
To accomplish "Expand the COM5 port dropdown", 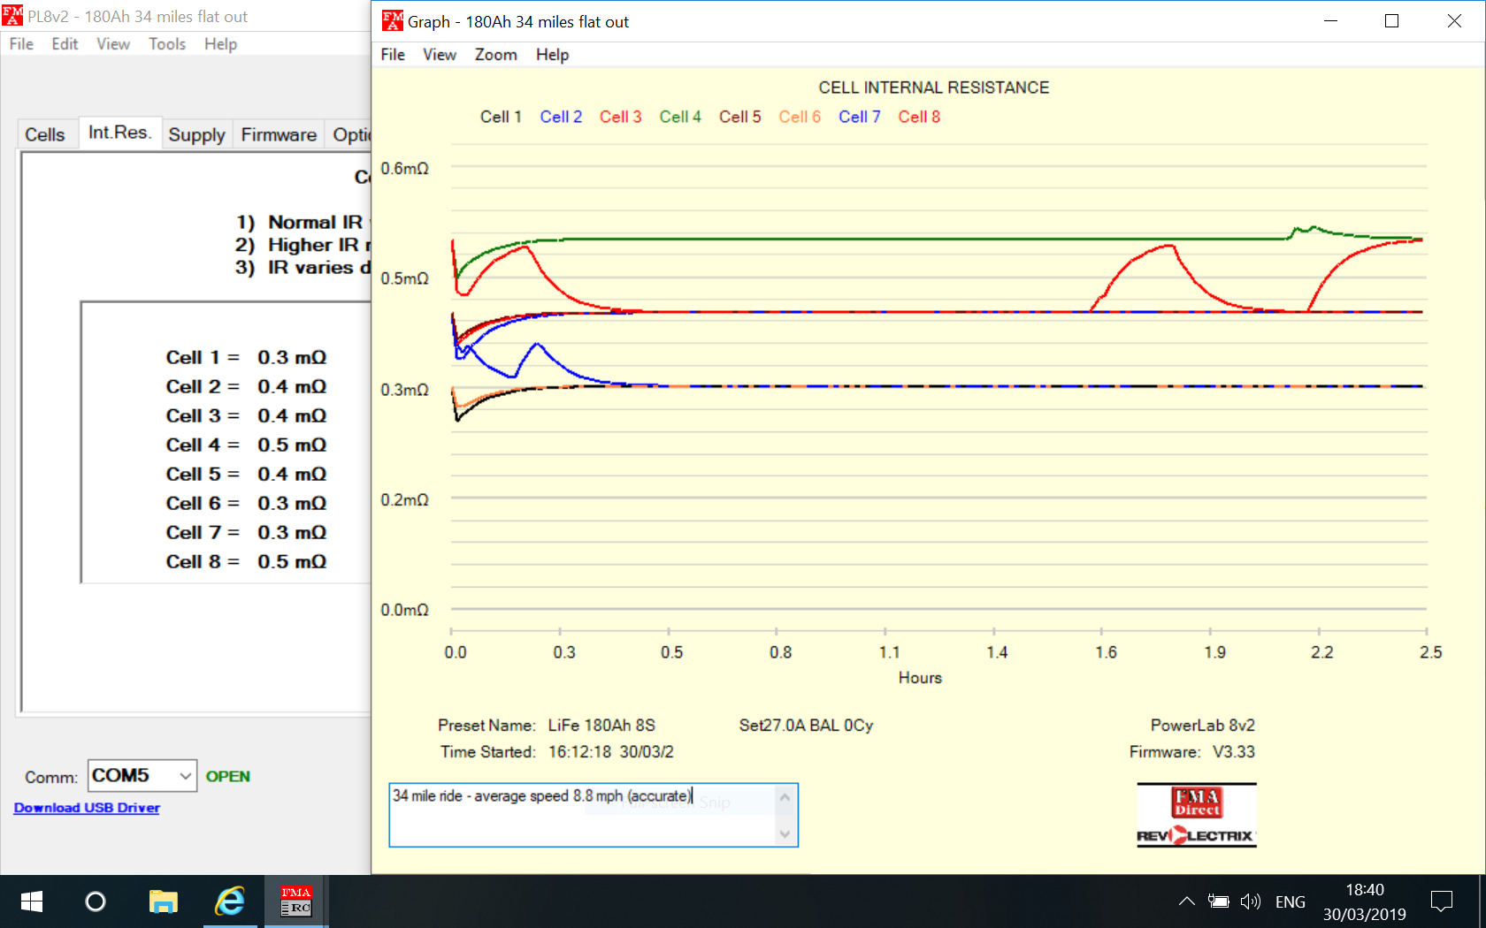I will tap(185, 776).
